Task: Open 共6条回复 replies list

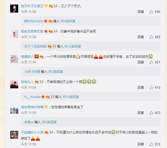Action: [49, 122]
